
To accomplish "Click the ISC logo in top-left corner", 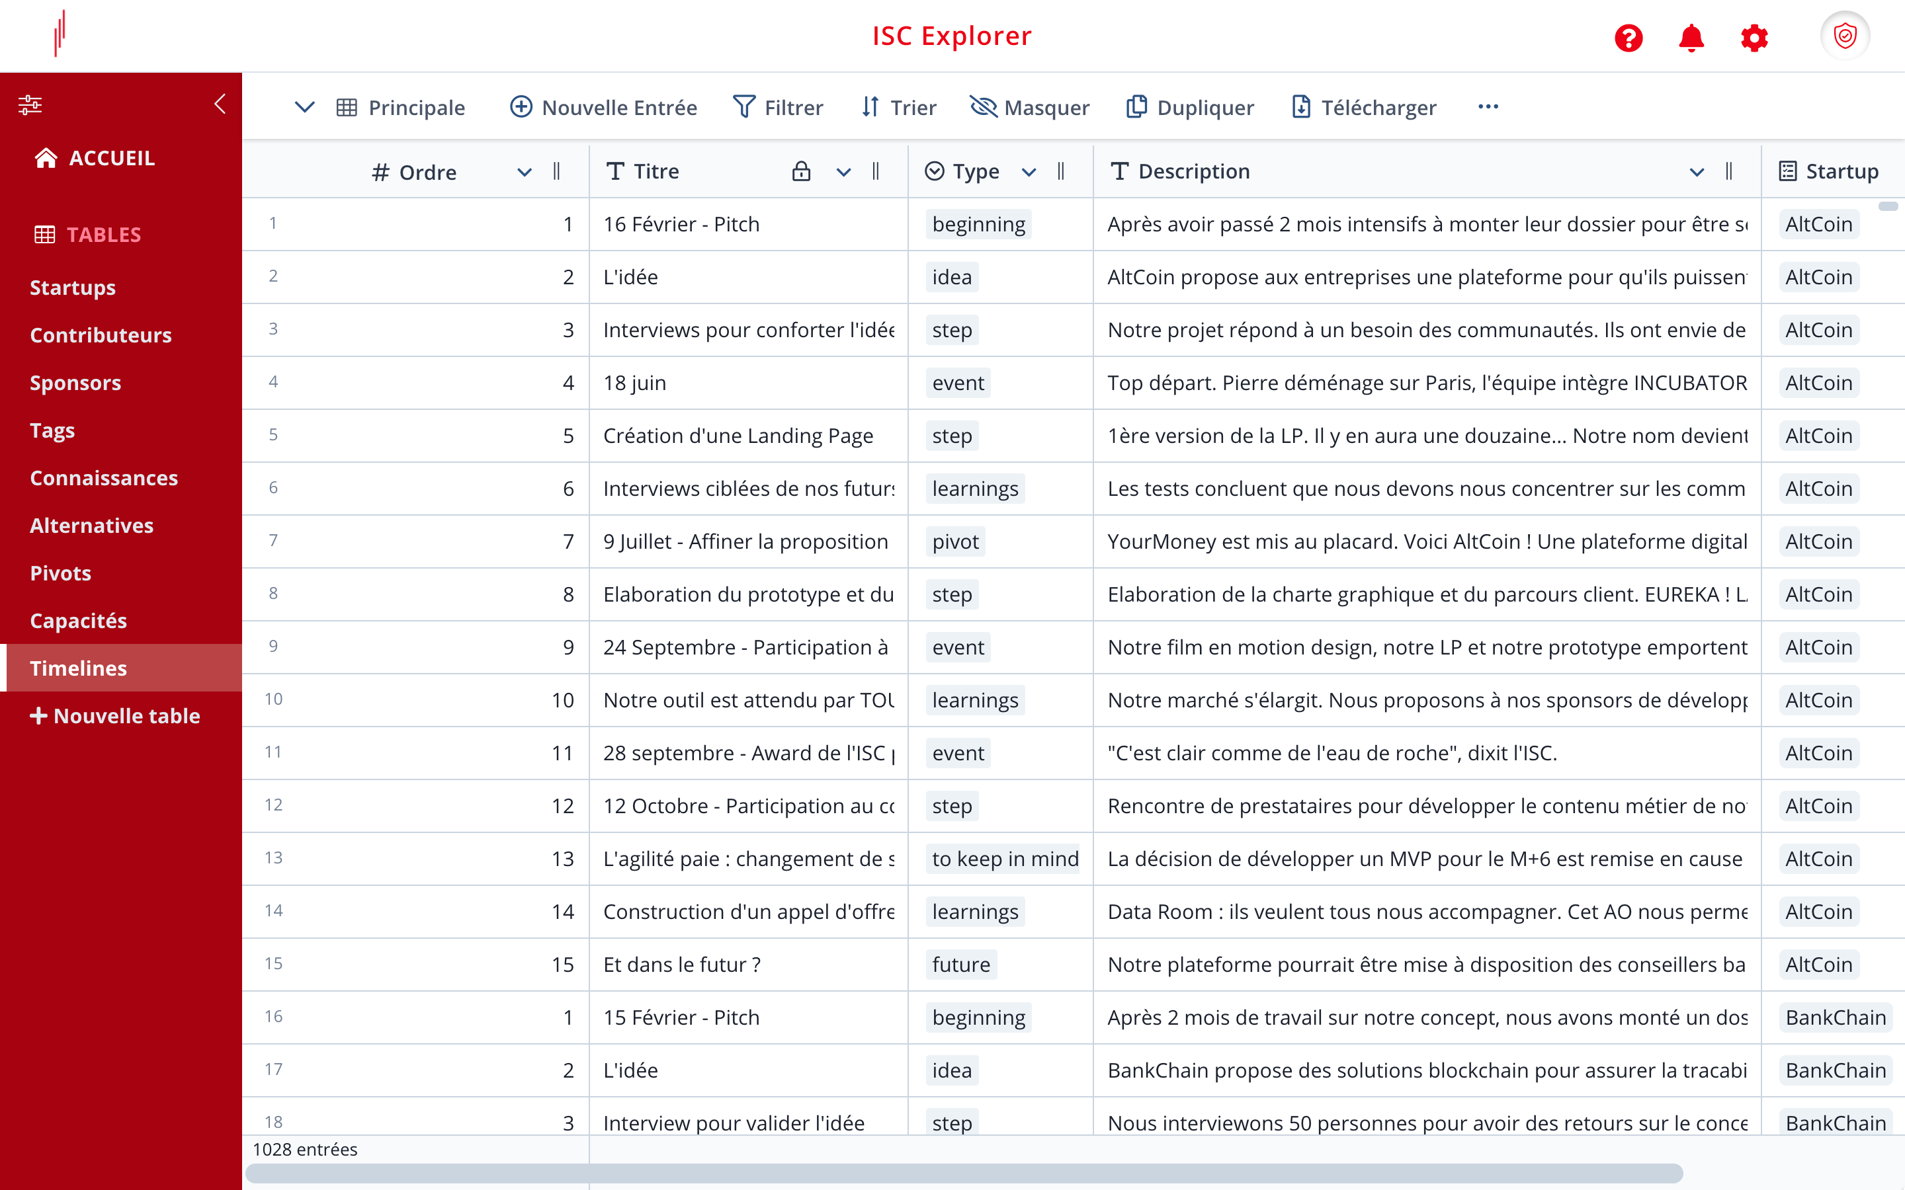I will 60,33.
